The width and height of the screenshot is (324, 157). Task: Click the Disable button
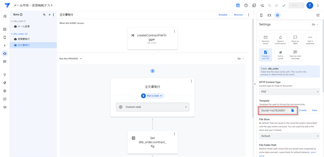[x=223, y=15]
